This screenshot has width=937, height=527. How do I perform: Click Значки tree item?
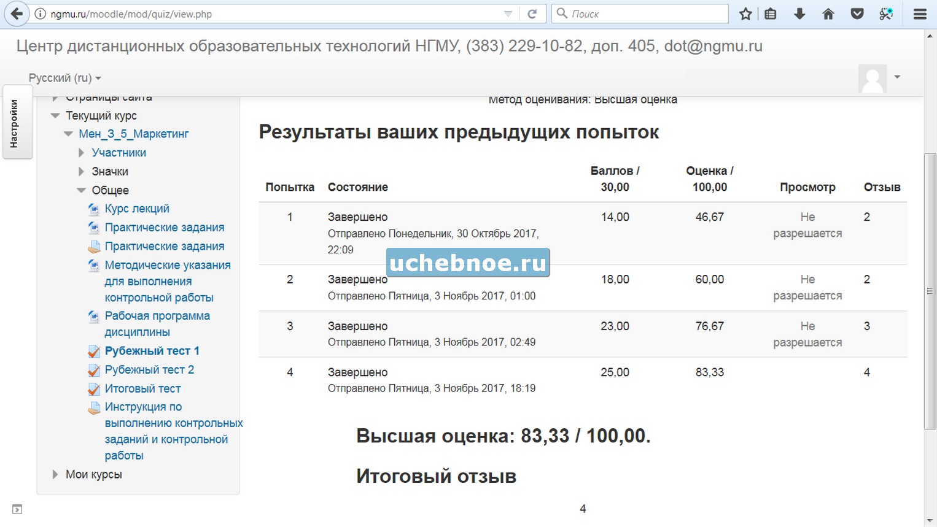point(110,171)
